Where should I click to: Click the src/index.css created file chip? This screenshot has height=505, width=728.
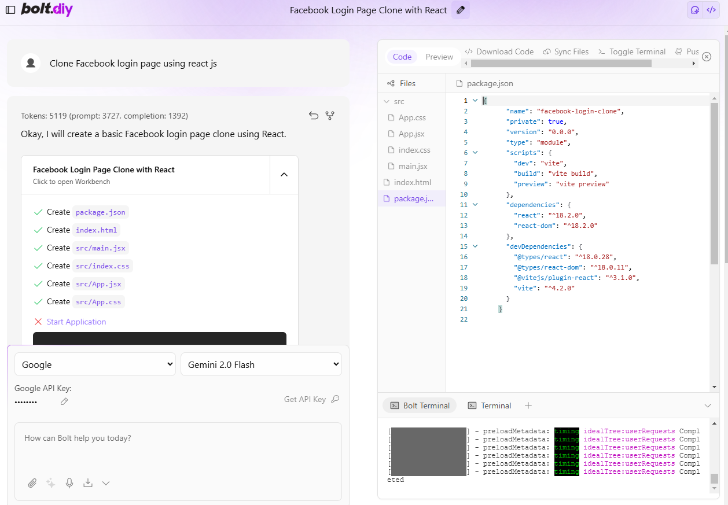[102, 266]
